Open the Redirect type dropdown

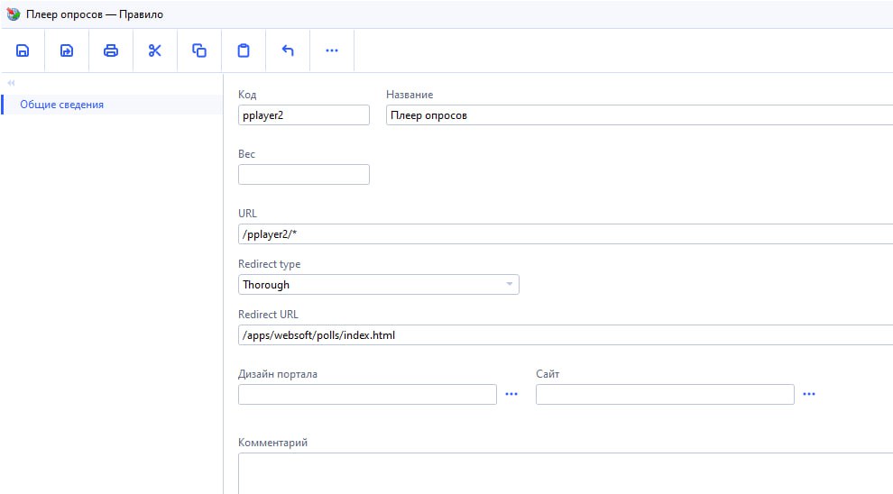coord(379,285)
